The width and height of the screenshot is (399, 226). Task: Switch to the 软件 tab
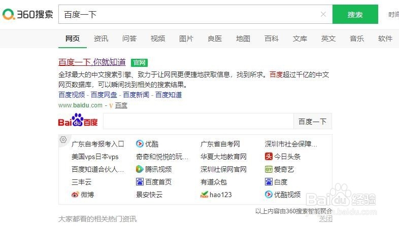click(385, 39)
